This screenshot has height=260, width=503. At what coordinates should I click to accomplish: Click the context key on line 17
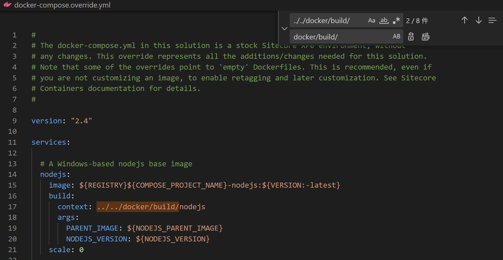click(73, 207)
